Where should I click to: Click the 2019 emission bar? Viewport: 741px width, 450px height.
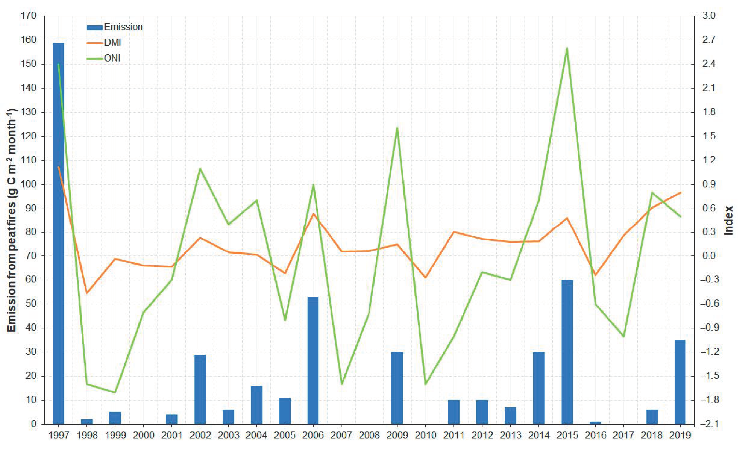pos(680,382)
